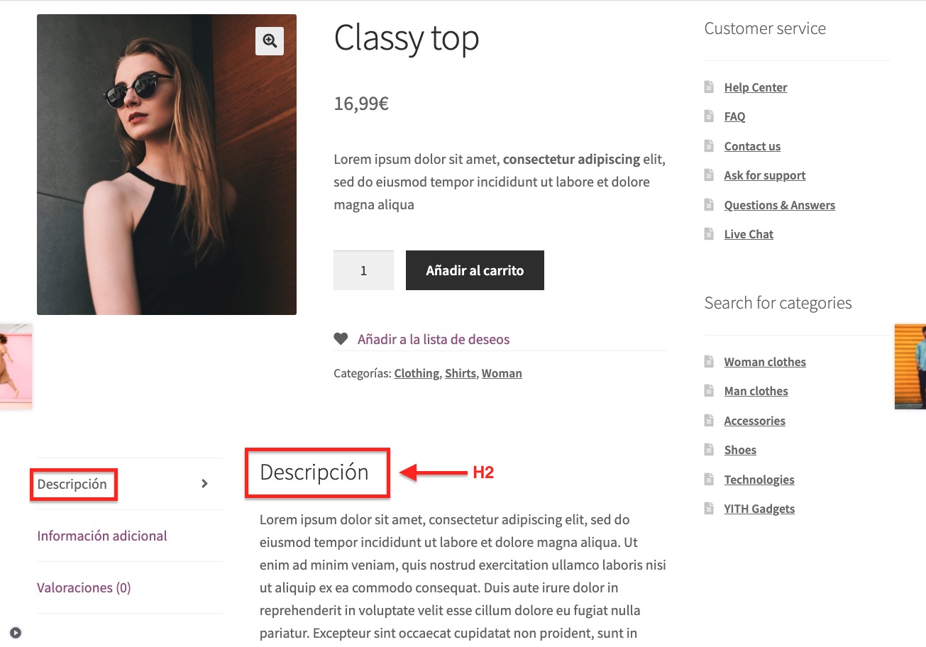The height and width of the screenshot is (647, 926).
Task: Click the page icon beside Woman clothes
Action: [x=709, y=362]
